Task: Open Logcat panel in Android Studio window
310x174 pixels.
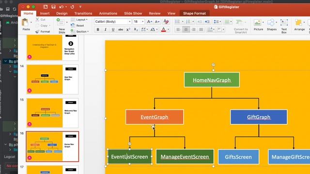Action: [x=10, y=157]
